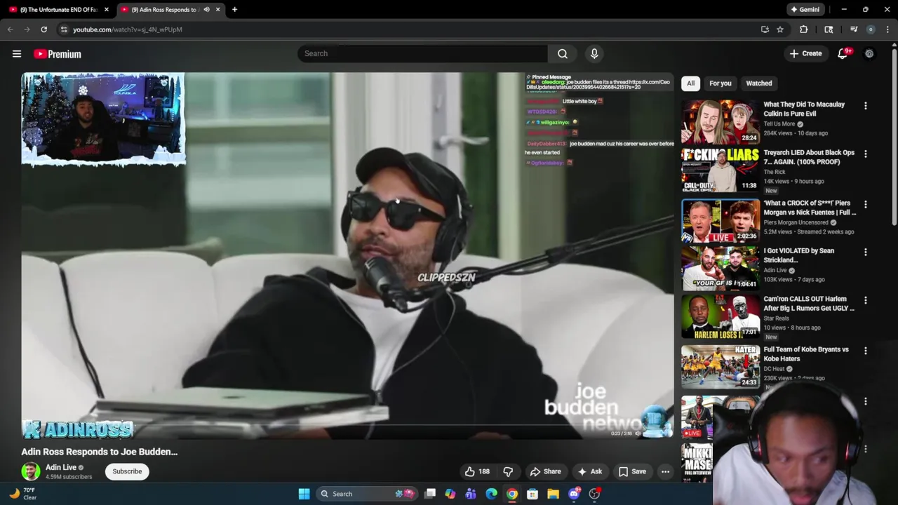Open the YouTube guide hamburger menu
The width and height of the screenshot is (898, 505).
click(x=17, y=54)
